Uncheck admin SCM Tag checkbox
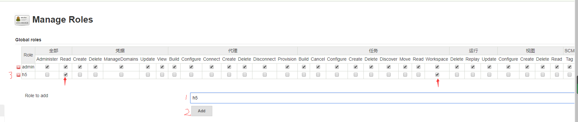The width and height of the screenshot is (578, 122). click(x=570, y=67)
